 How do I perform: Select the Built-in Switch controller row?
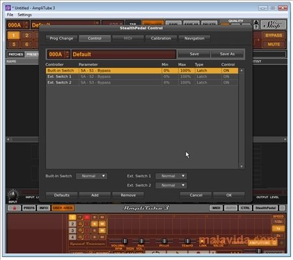pos(142,70)
